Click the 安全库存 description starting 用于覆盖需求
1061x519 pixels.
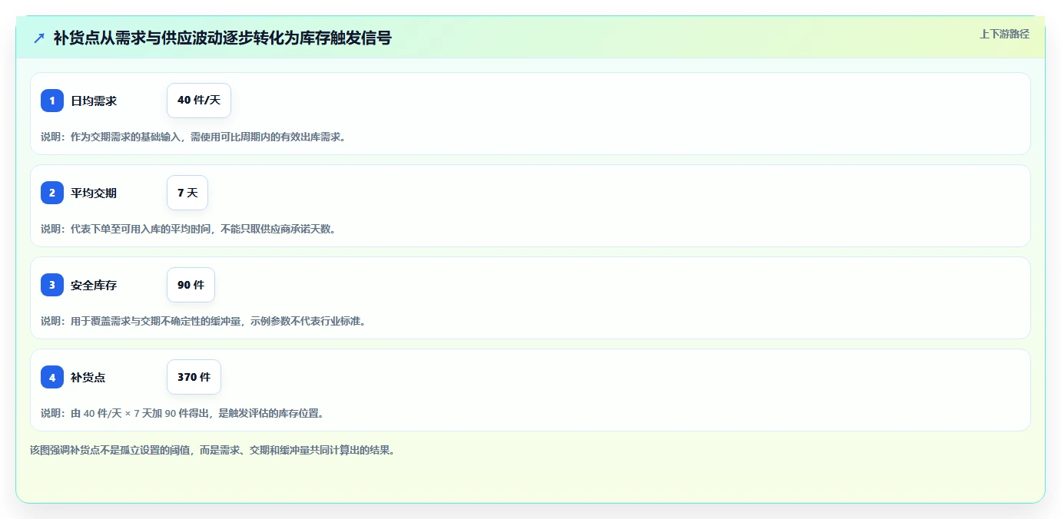(203, 321)
